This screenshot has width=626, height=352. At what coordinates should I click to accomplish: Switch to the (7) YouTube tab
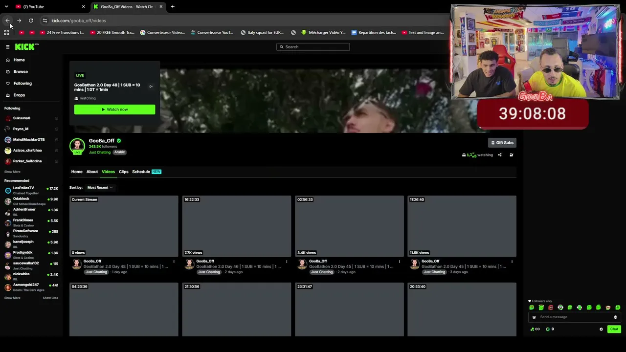[x=49, y=7]
